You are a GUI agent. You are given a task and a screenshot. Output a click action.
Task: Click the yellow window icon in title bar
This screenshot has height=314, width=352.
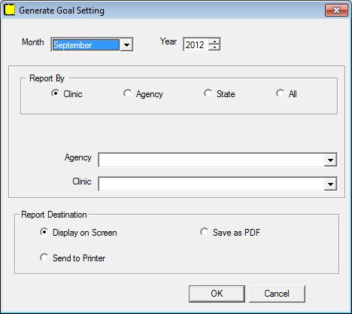coord(10,10)
